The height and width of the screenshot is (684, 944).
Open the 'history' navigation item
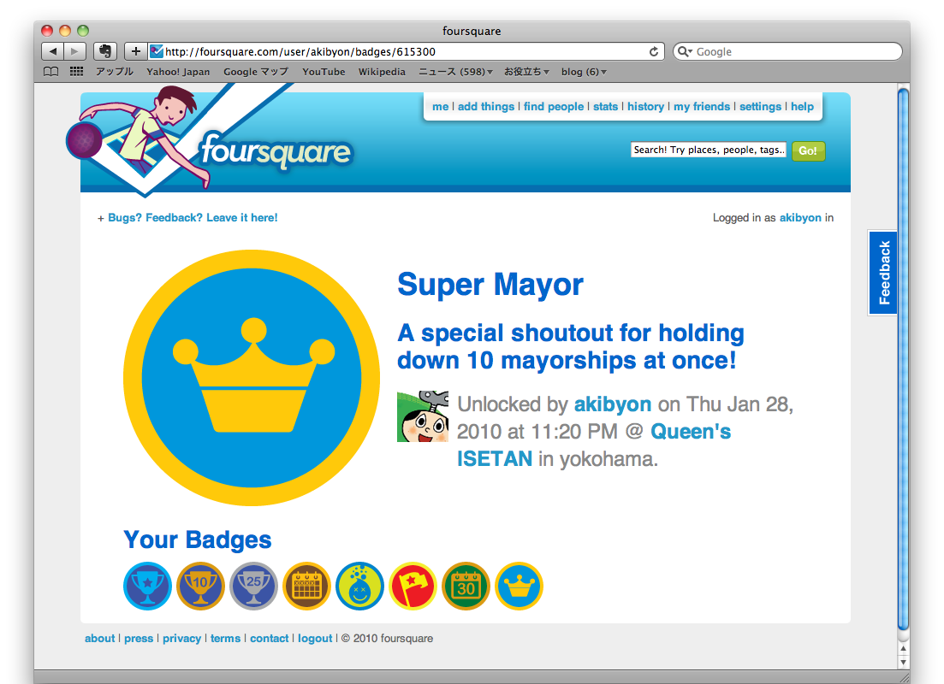[x=645, y=107]
